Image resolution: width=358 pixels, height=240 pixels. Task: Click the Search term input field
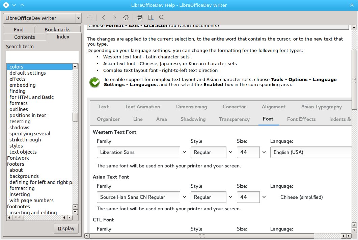click(x=42, y=57)
